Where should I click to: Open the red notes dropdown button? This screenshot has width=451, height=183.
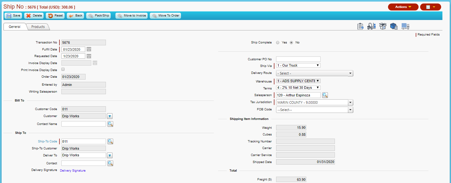tap(430, 7)
